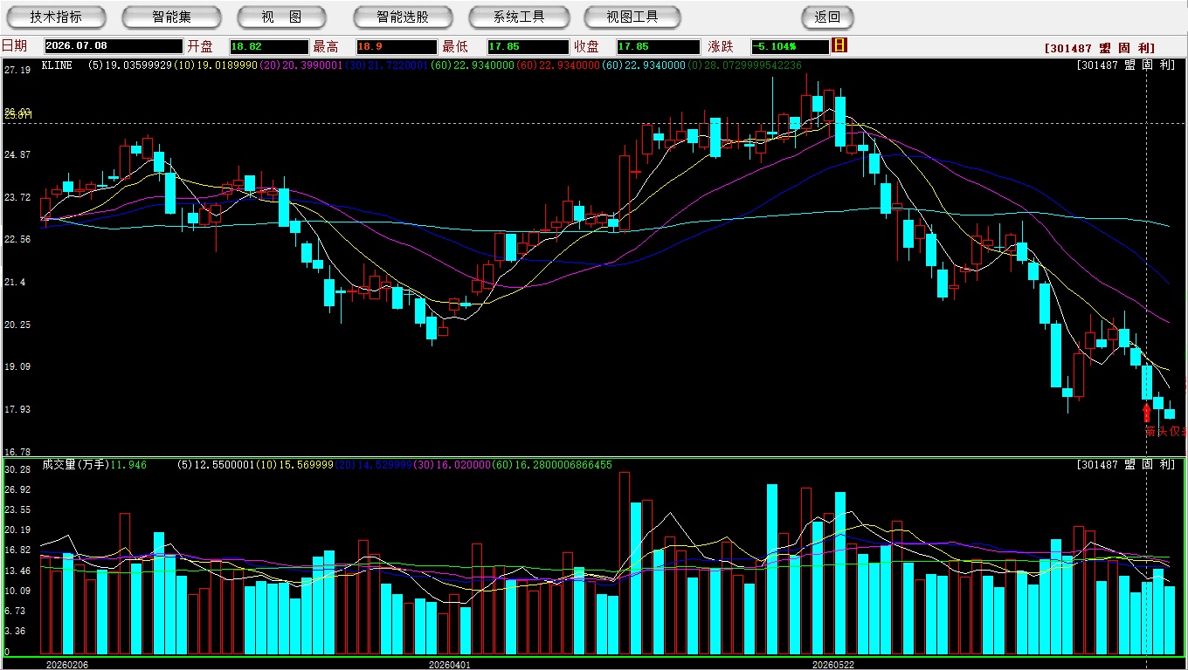The height and width of the screenshot is (670, 1188).
Task: Select the 智能选股 button
Action: click(x=403, y=17)
